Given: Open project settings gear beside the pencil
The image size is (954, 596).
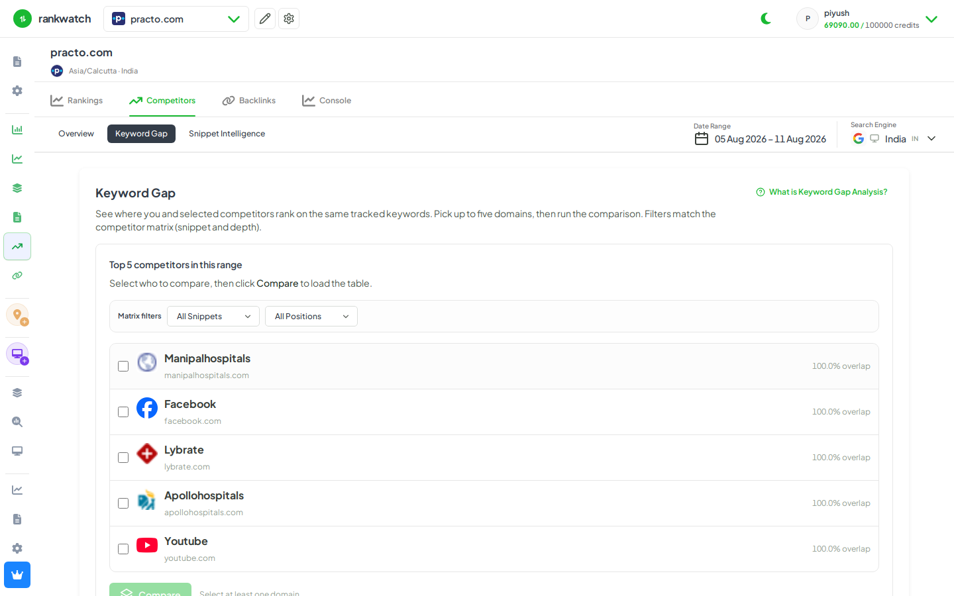Looking at the screenshot, I should click(x=289, y=19).
